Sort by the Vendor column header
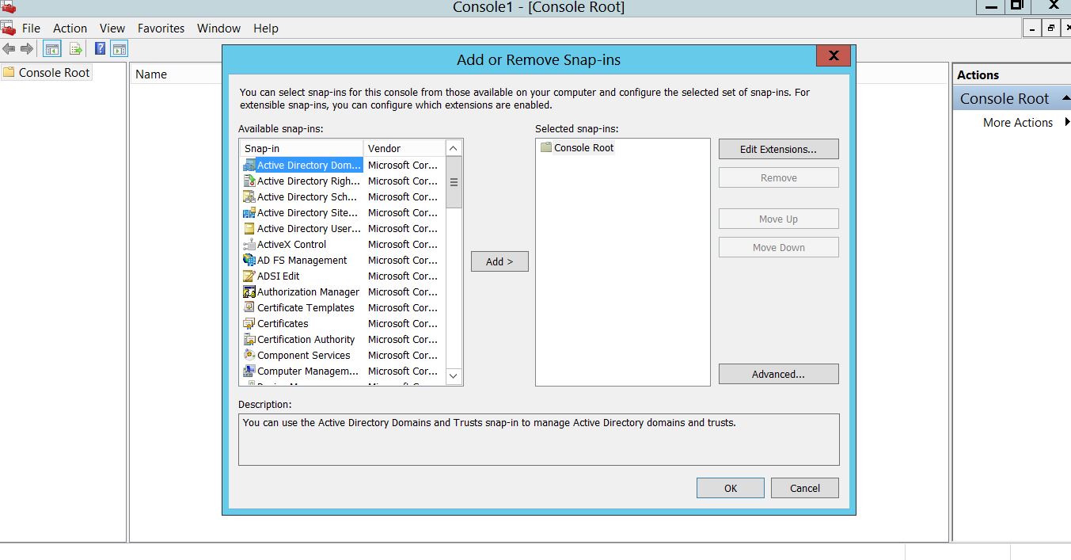The image size is (1071, 560). point(404,148)
